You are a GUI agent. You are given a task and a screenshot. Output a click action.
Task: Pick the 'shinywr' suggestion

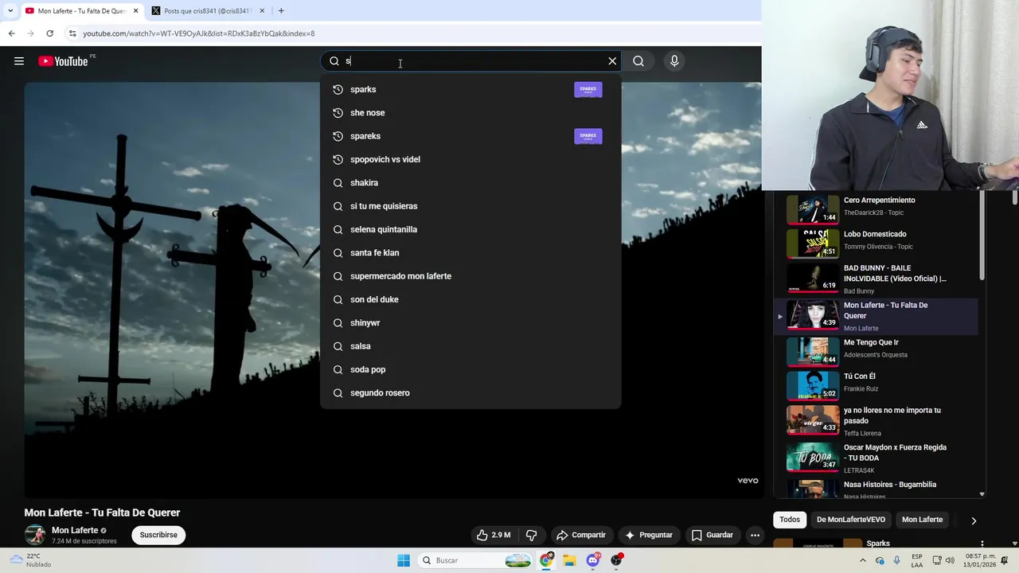pos(470,323)
